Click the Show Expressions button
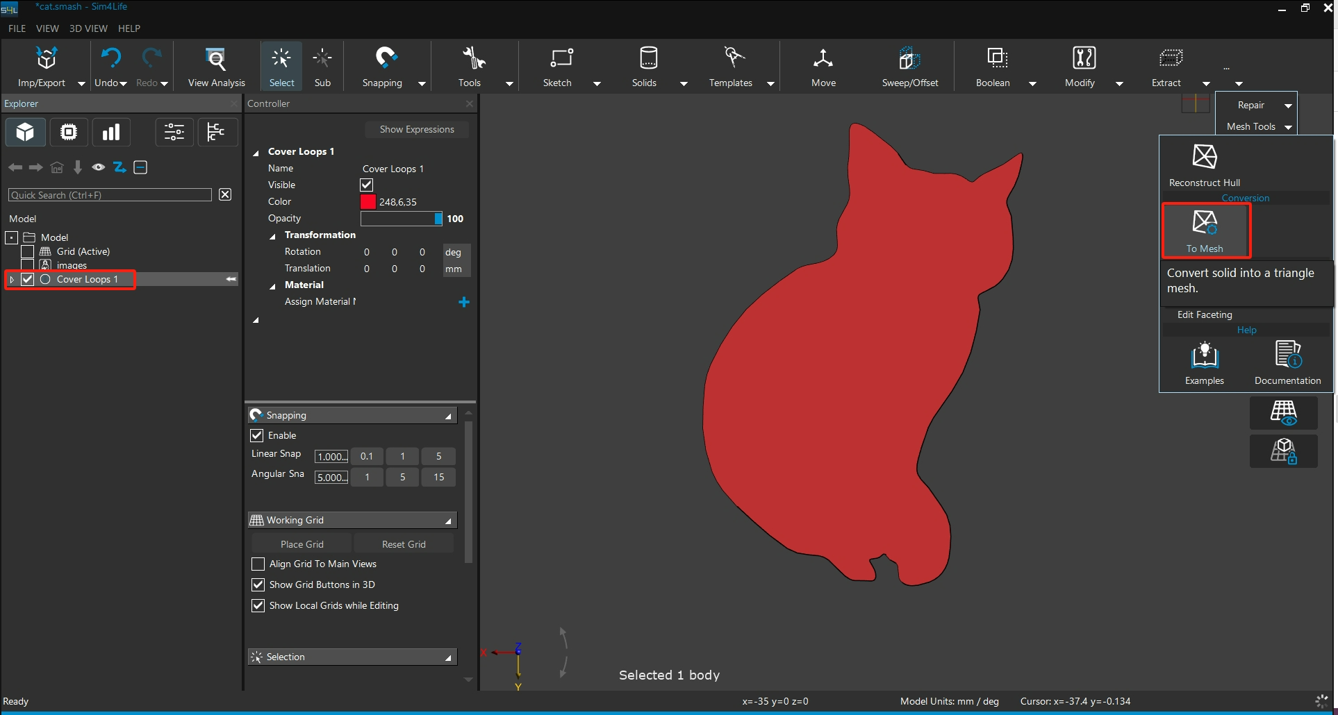 tap(417, 130)
